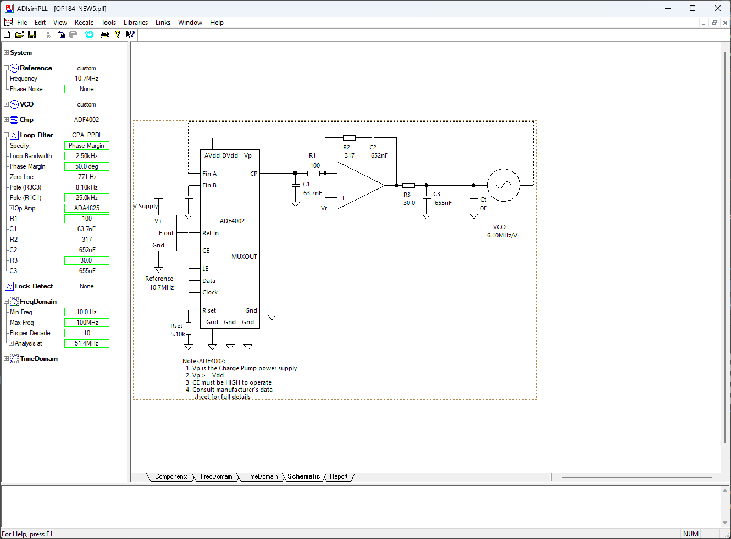Expand the VCO tree node
Screen dimensions: 731x539
pyautogui.click(x=6, y=104)
